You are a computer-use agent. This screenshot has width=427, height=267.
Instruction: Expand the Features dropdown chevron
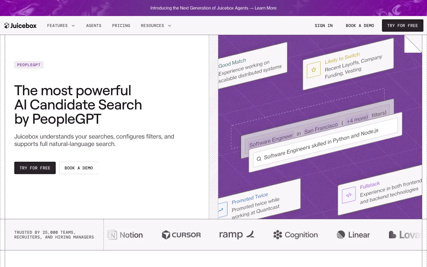[x=73, y=26]
